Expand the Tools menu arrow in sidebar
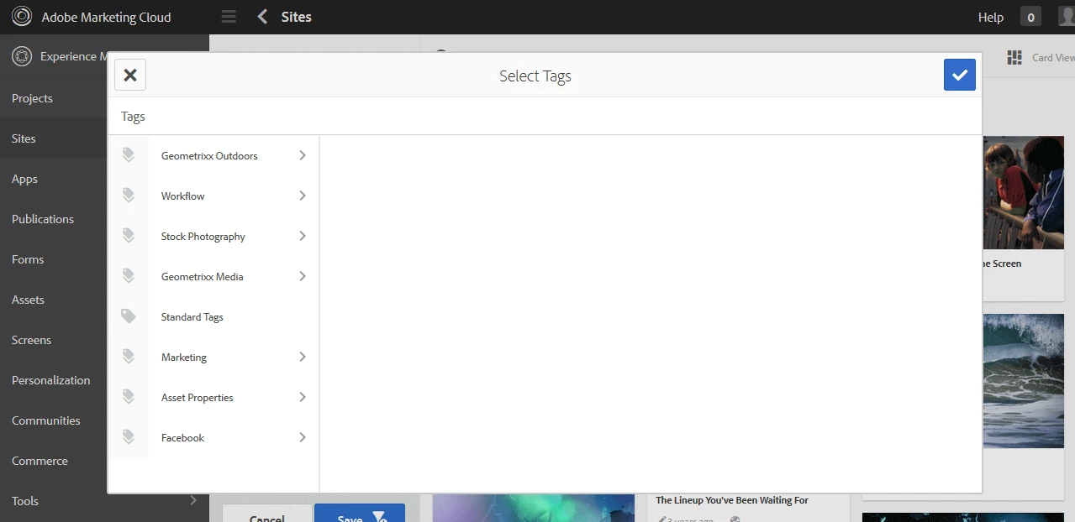This screenshot has width=1075, height=522. tap(193, 500)
